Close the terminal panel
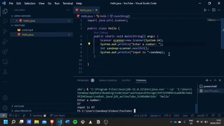Image resolution: width=224 pixels, height=126 pixels. [220, 80]
